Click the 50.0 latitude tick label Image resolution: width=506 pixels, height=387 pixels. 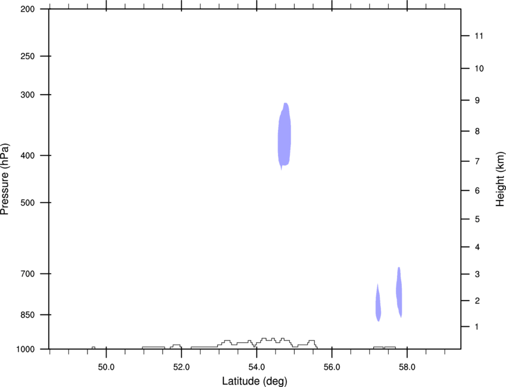tap(106, 367)
